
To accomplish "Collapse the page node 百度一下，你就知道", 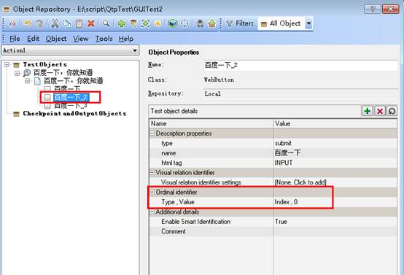I will (x=28, y=81).
